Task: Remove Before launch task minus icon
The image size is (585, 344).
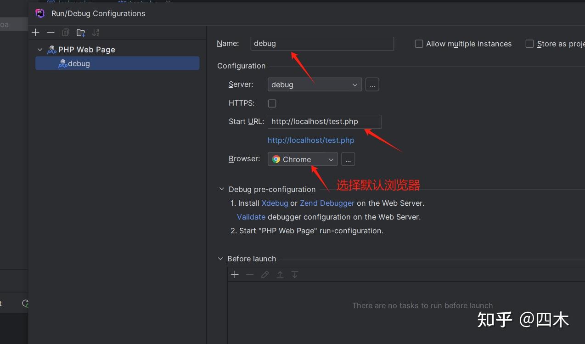Action: (250, 274)
